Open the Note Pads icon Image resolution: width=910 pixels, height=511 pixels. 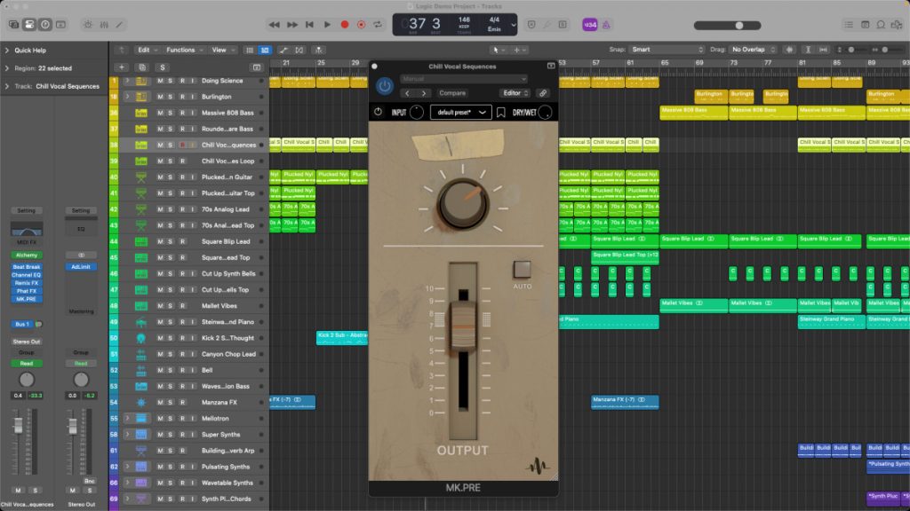tap(865, 25)
